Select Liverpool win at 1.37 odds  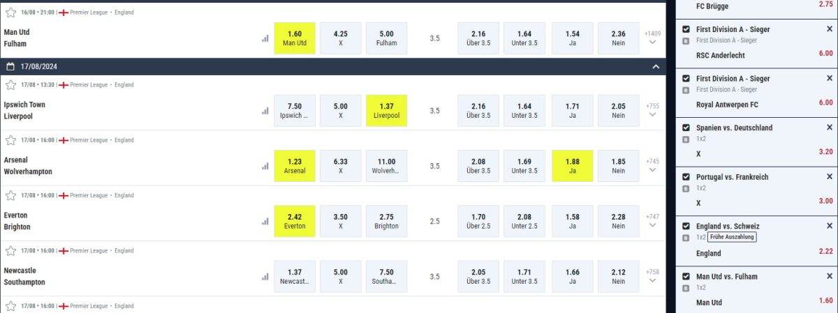pyautogui.click(x=387, y=111)
